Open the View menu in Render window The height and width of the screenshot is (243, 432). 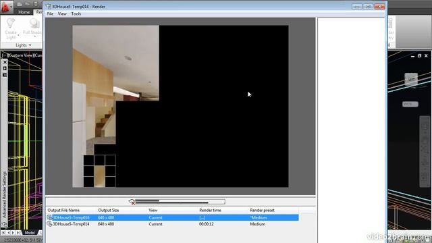tap(62, 13)
